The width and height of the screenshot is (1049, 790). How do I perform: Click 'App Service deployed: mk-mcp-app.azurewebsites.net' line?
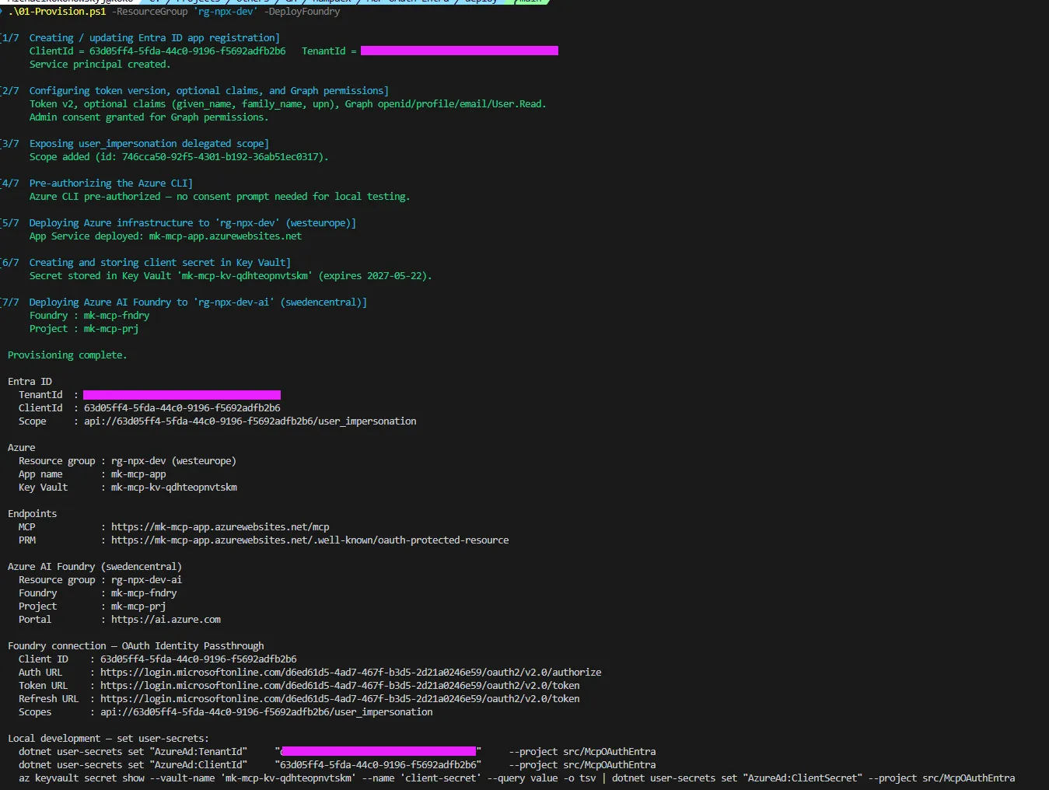click(166, 236)
